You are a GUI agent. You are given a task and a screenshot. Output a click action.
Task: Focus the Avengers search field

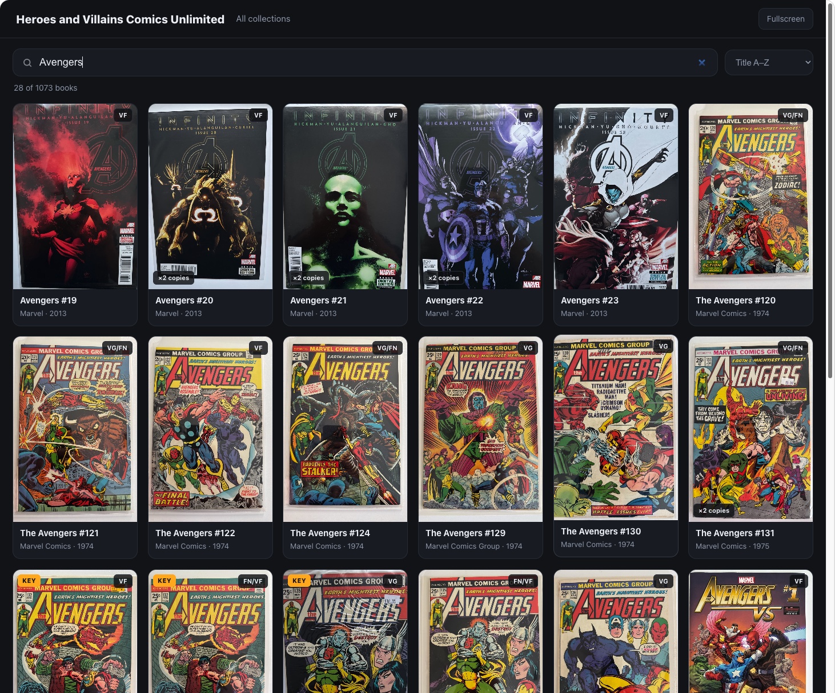(x=366, y=63)
